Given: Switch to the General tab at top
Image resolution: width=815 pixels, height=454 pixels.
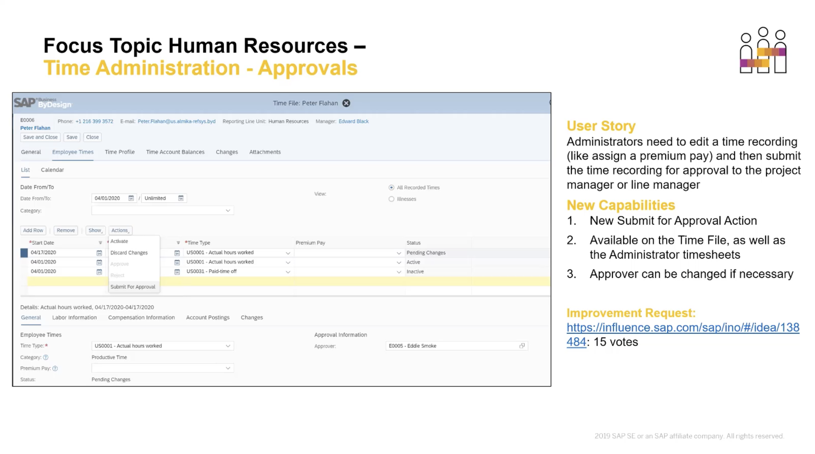Looking at the screenshot, I should click(31, 152).
